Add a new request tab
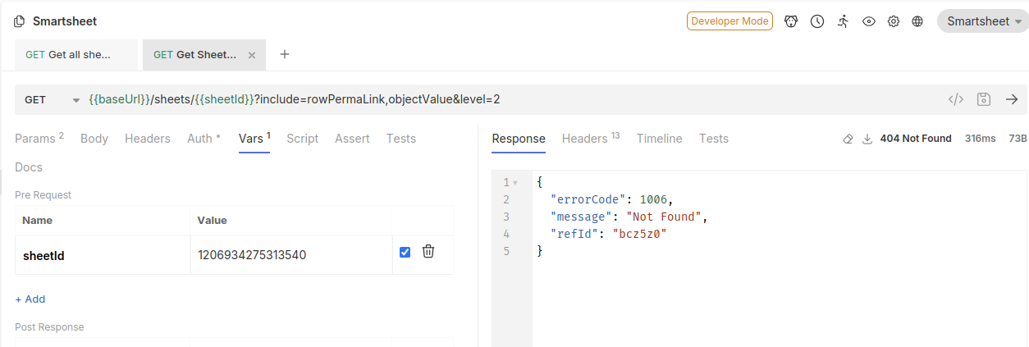1029x347 pixels. coord(285,54)
